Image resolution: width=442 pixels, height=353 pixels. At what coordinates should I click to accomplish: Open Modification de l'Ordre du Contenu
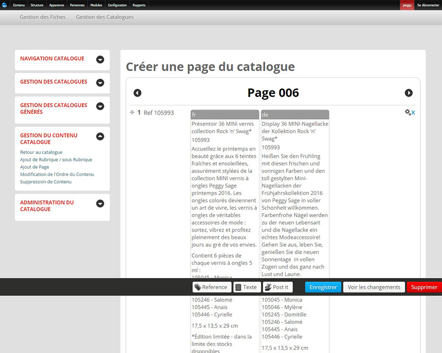57,174
